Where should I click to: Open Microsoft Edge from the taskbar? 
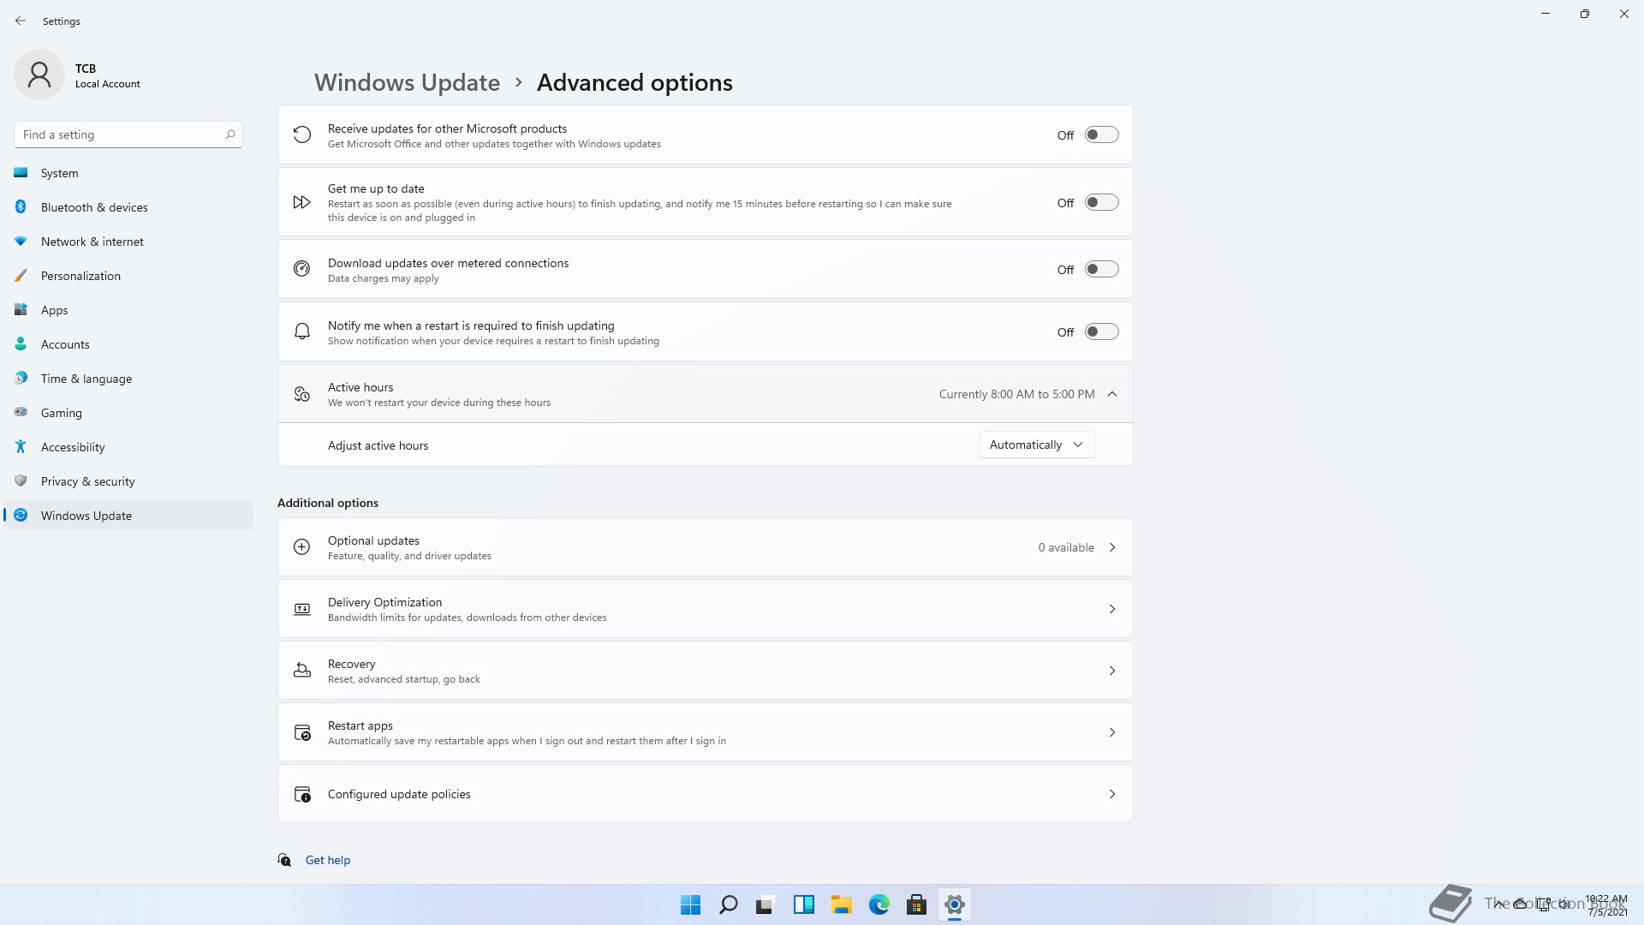coord(879,904)
